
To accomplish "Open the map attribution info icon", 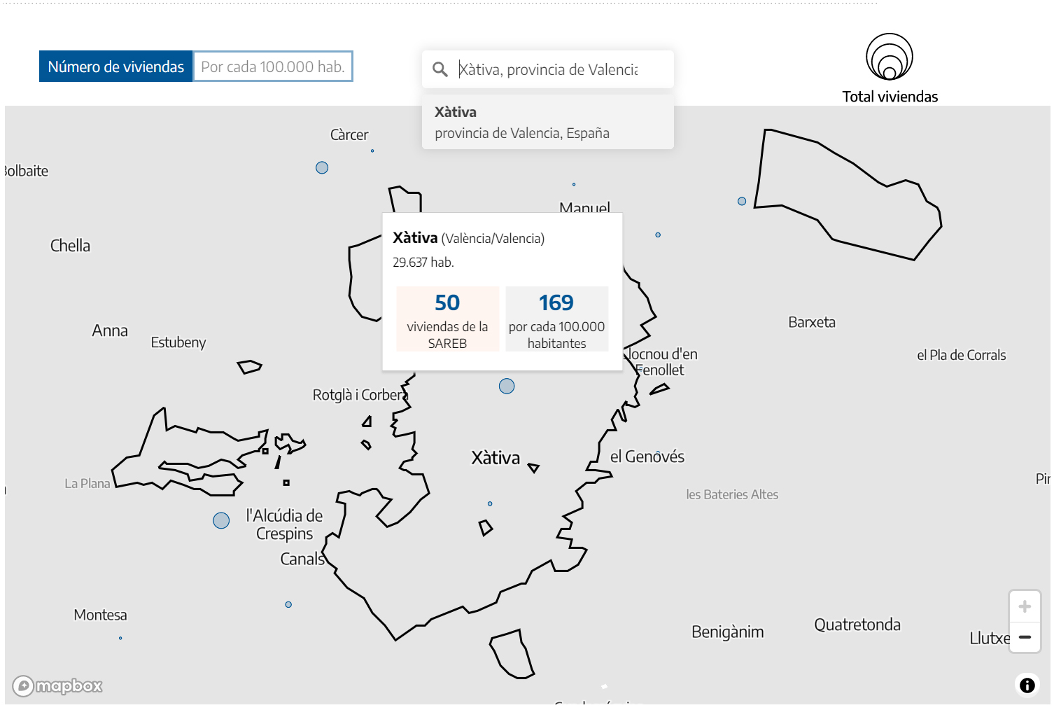I will point(1027,685).
